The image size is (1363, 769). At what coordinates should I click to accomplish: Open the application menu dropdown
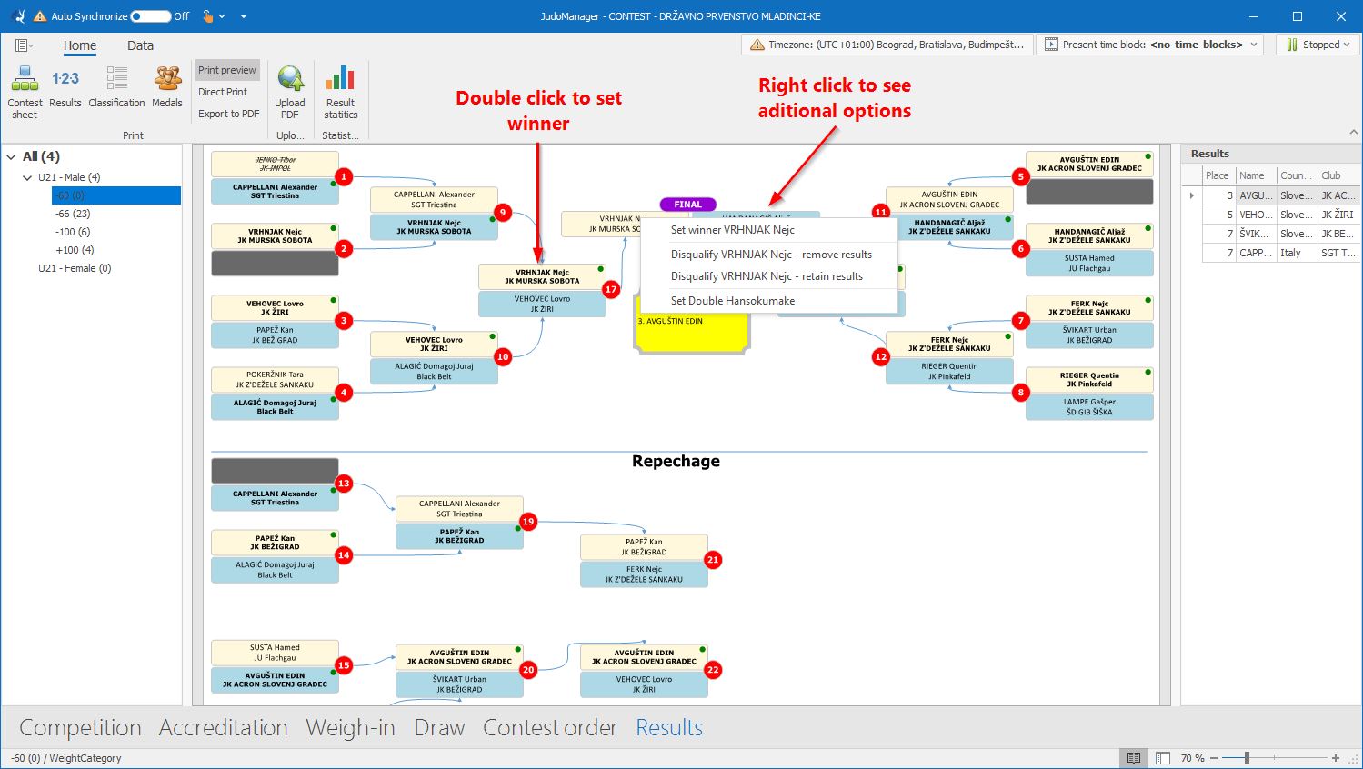click(25, 45)
